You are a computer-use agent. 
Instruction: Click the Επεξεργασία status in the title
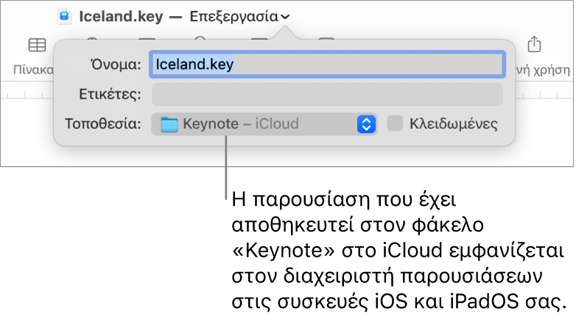click(233, 16)
